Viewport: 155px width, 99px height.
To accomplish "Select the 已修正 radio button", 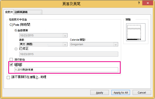I will (x=16, y=49).
